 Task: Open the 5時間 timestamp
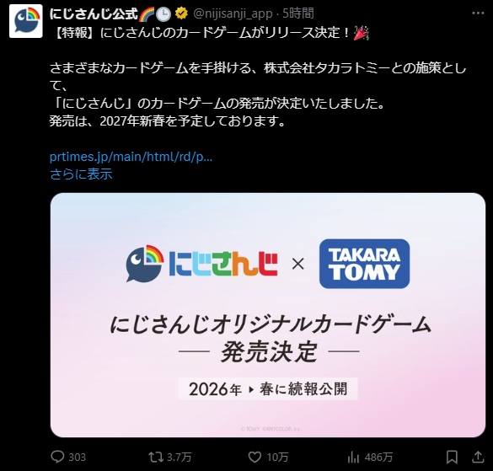point(298,13)
